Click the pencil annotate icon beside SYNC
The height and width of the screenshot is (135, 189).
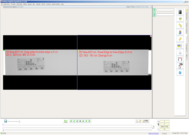coord(140,121)
